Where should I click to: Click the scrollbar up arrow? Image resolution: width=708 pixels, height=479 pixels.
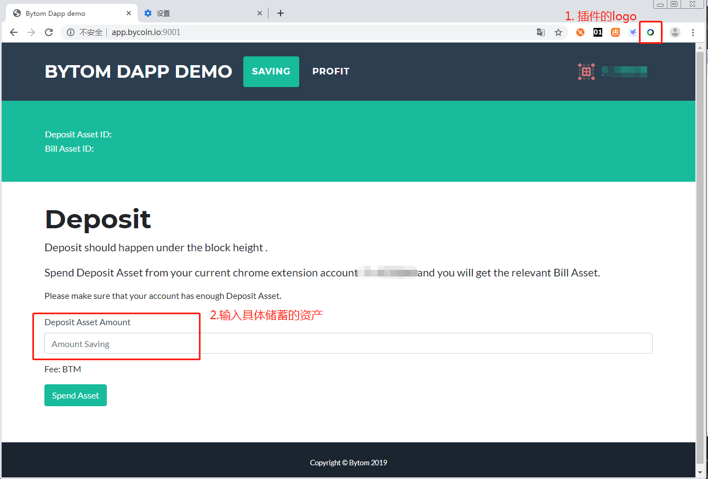(x=700, y=48)
